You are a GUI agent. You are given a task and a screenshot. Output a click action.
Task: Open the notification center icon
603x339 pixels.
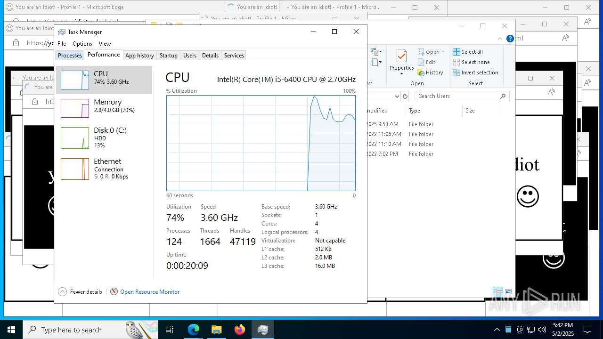pyautogui.click(x=587, y=330)
